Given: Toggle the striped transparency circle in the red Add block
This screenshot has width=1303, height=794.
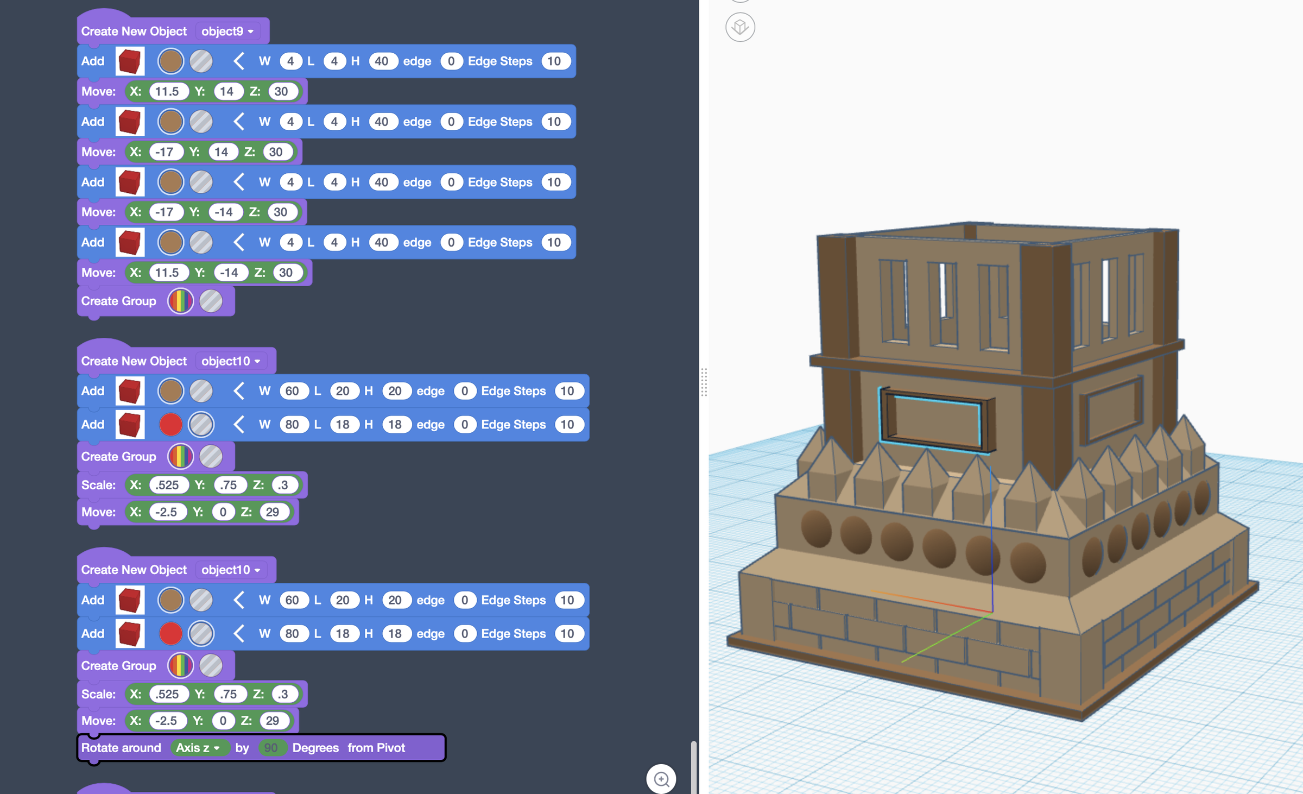Looking at the screenshot, I should pos(201,424).
